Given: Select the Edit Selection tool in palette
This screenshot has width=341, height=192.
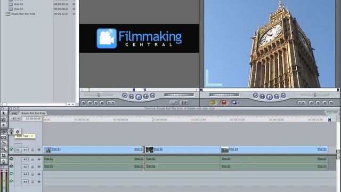Looking at the screenshot, I should click(4, 119).
